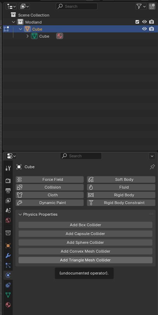
Task: Open the properties options dropdown
Action: (152, 156)
